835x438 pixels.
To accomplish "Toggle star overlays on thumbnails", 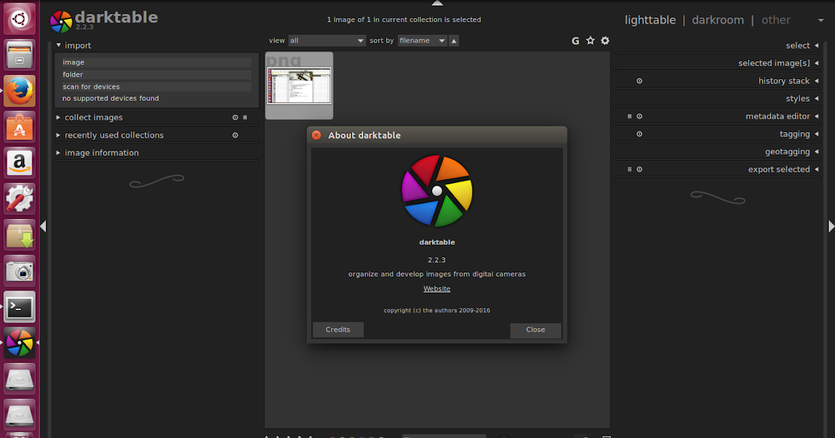I will pos(591,40).
